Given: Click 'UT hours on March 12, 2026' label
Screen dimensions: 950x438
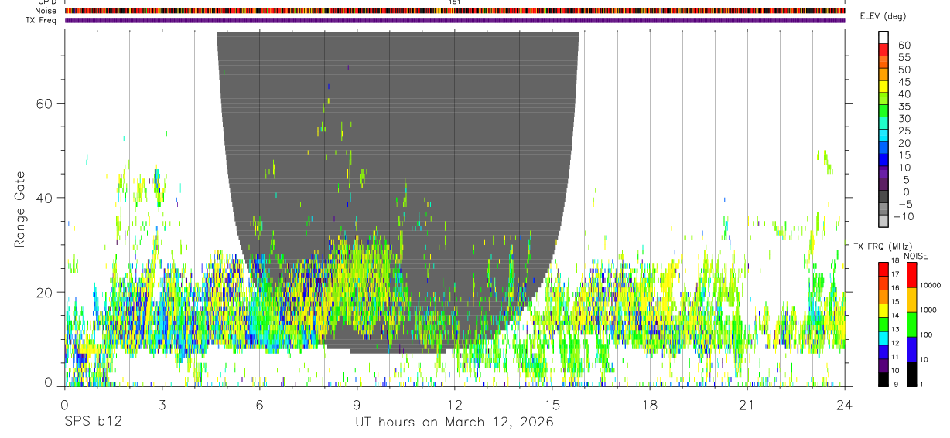Looking at the screenshot, I should coord(454,423).
